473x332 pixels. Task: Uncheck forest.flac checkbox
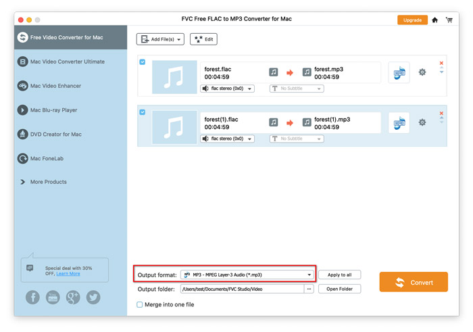(x=143, y=62)
